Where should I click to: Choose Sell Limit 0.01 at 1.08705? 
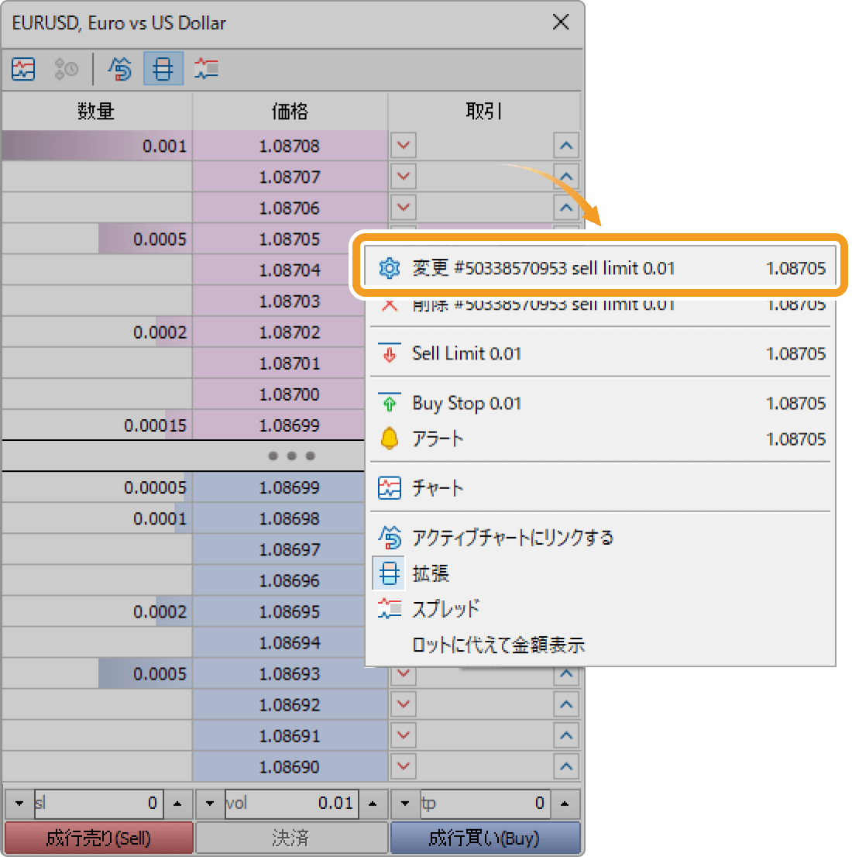point(600,353)
